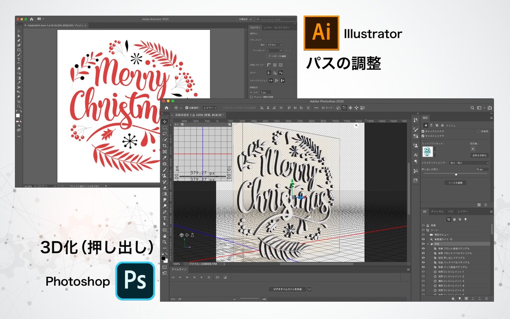
Task: Toggle the Cast Shadows checkbox
Action: pyautogui.click(x=423, y=136)
